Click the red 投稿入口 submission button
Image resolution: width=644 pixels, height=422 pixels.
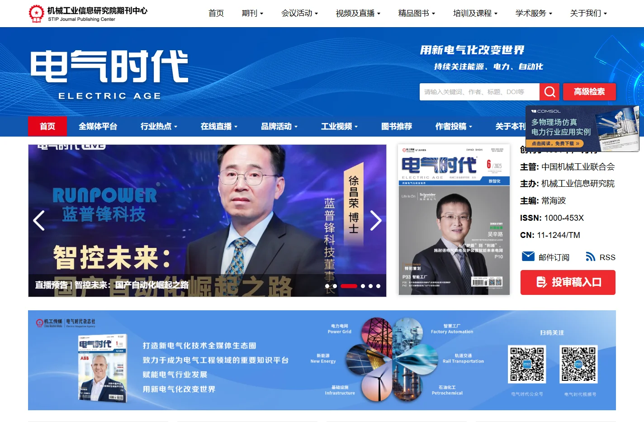click(568, 282)
